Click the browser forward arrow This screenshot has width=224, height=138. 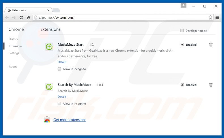[x=14, y=18]
